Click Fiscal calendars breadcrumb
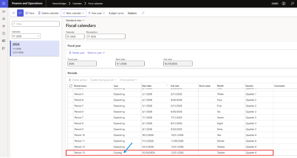 [x=96, y=3]
